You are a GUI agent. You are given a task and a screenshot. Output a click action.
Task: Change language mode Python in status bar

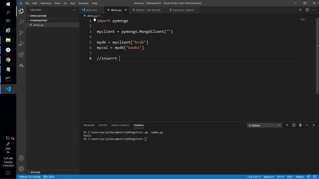pos(300,177)
